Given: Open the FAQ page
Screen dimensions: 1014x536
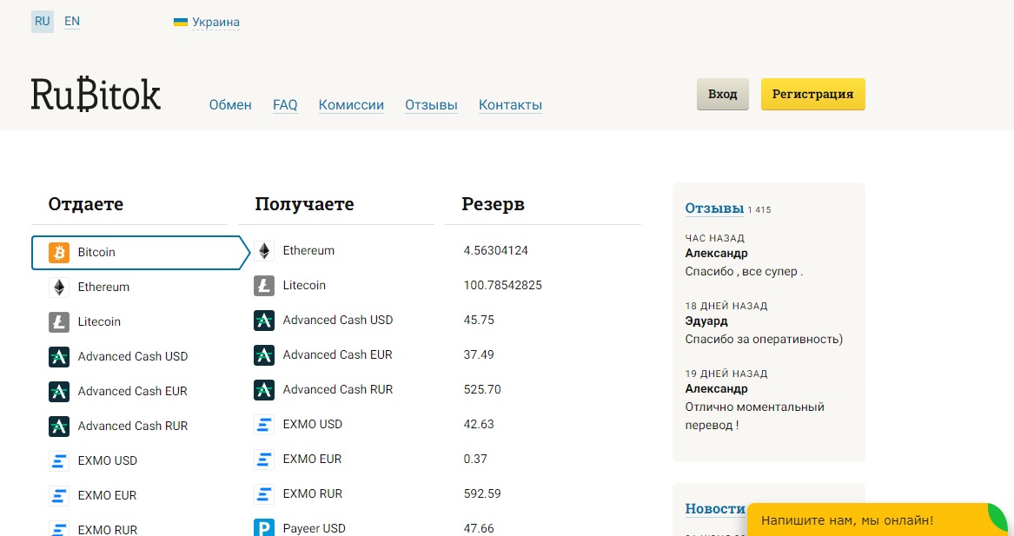Looking at the screenshot, I should pyautogui.click(x=285, y=105).
